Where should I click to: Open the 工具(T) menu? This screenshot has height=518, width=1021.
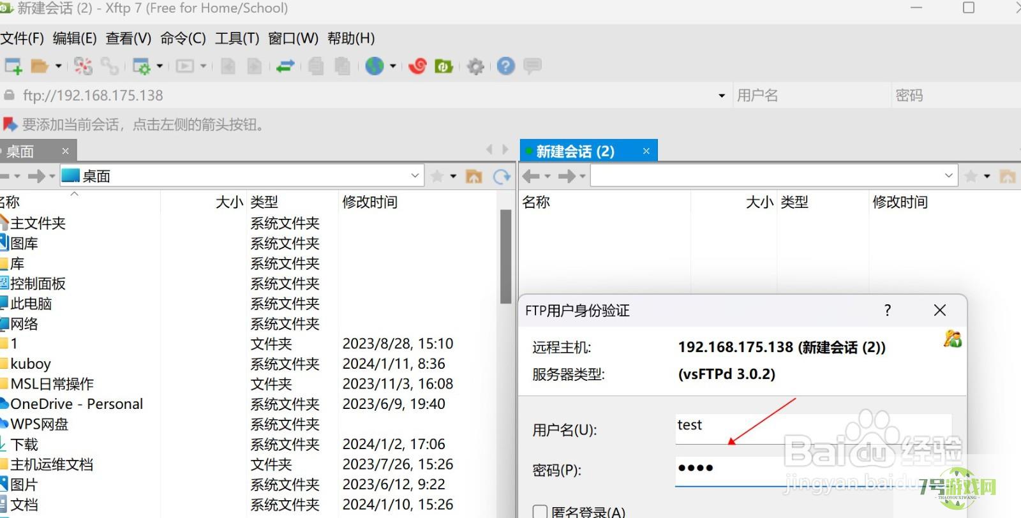(237, 38)
